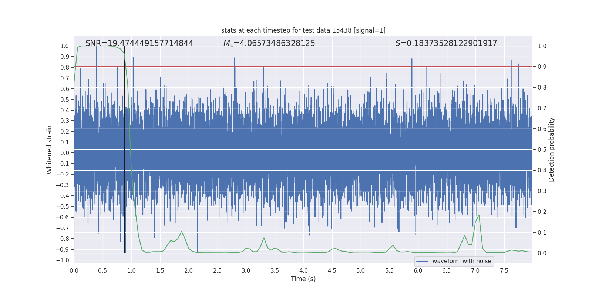This screenshot has height=296, width=592.
Task: Click the black vertical marker line
Action: (124, 148)
